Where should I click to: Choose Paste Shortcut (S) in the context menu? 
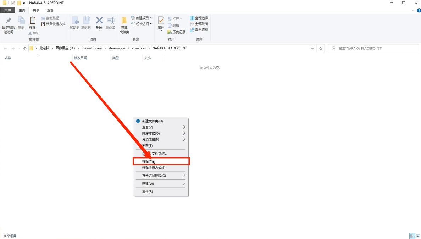(161, 168)
